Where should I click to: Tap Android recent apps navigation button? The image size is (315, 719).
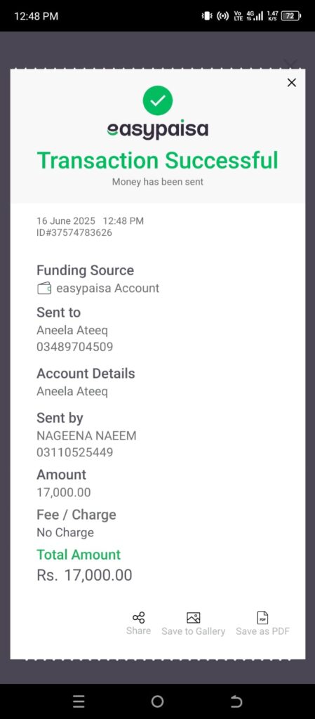point(79,701)
